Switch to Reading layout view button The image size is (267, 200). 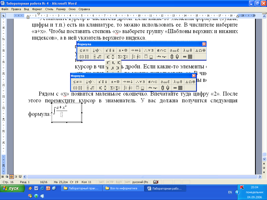pyautogui.click(x=20, y=177)
